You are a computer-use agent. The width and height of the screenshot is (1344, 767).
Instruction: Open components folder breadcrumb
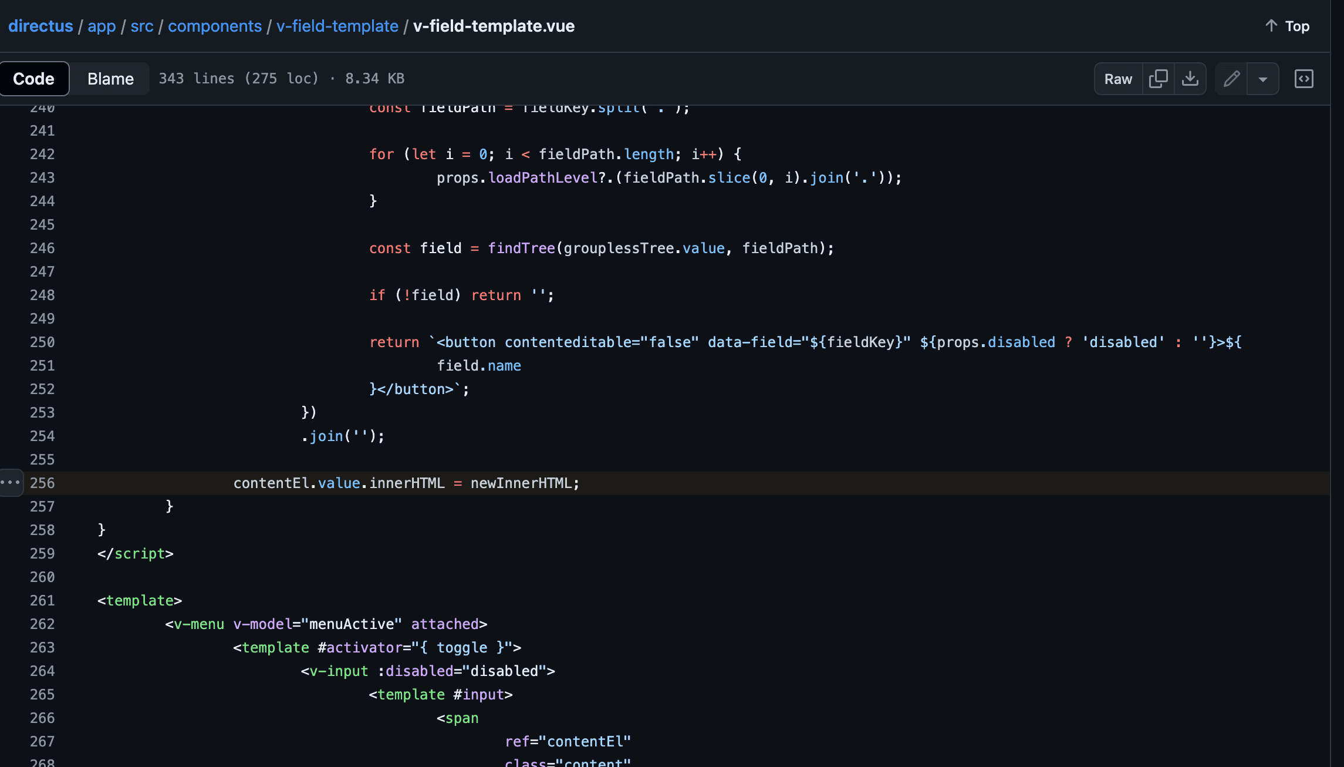pyautogui.click(x=215, y=26)
